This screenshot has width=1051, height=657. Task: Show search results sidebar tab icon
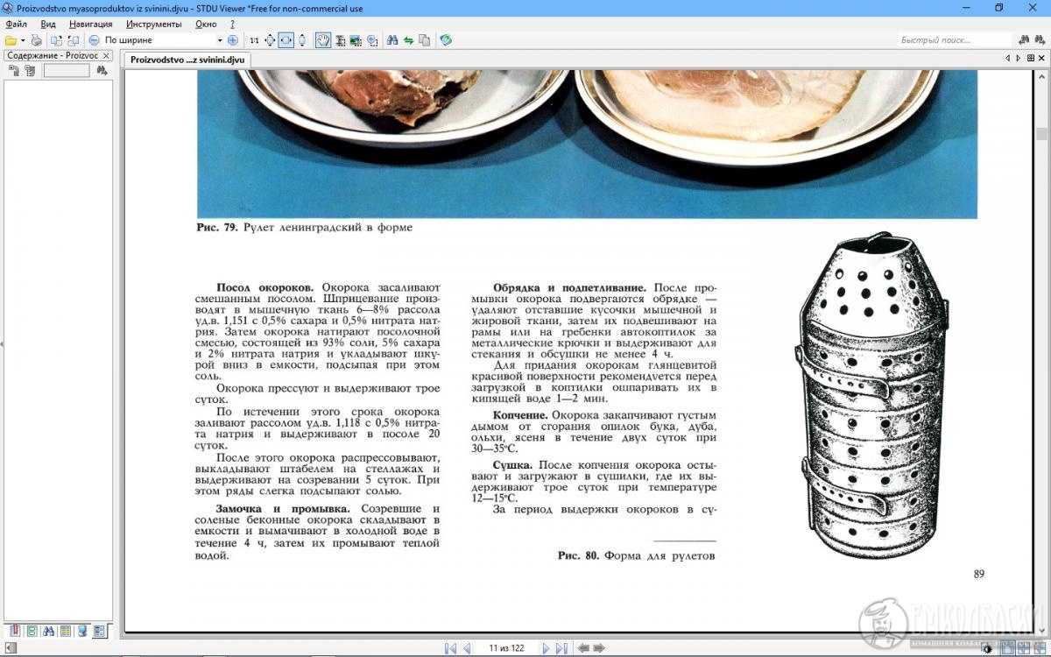point(48,631)
